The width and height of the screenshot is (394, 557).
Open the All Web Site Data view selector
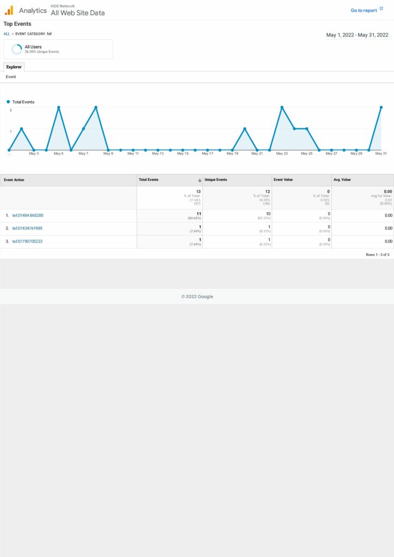point(78,13)
